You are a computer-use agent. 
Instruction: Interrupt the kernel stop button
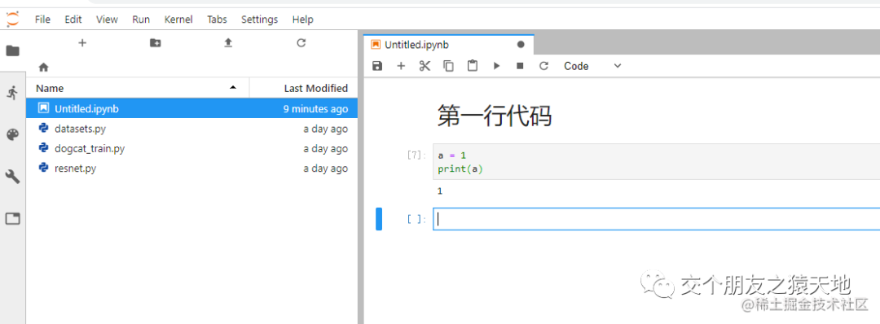[520, 66]
